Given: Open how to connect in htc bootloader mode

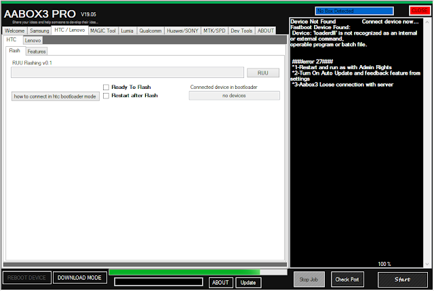Looking at the screenshot, I should [x=56, y=96].
